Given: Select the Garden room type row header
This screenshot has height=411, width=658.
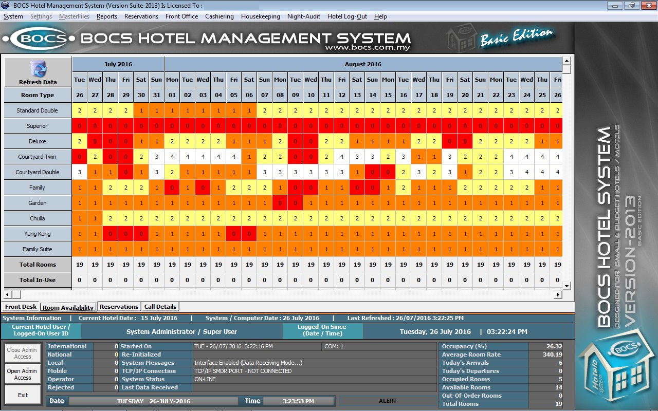Looking at the screenshot, I should click(37, 203).
